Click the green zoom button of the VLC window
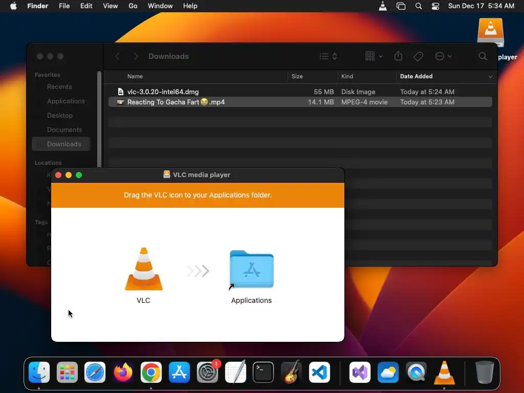Image resolution: width=524 pixels, height=393 pixels. pyautogui.click(x=79, y=175)
